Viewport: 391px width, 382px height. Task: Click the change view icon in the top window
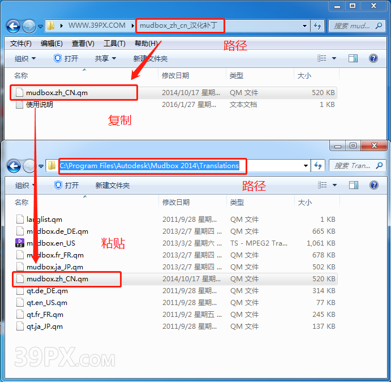(322, 58)
